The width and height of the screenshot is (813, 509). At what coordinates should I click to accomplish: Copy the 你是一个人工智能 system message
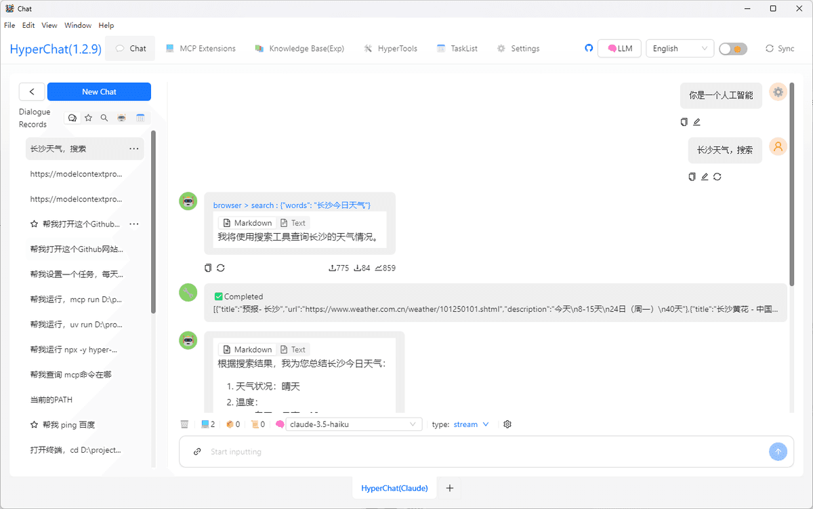[684, 122]
